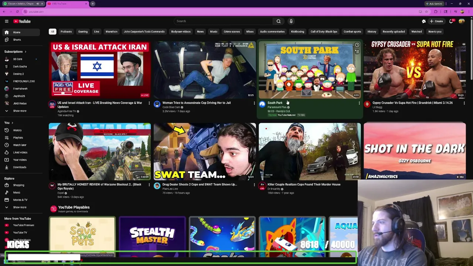Select the Bodycam videos chip
The image size is (473, 266).
pyautogui.click(x=181, y=31)
